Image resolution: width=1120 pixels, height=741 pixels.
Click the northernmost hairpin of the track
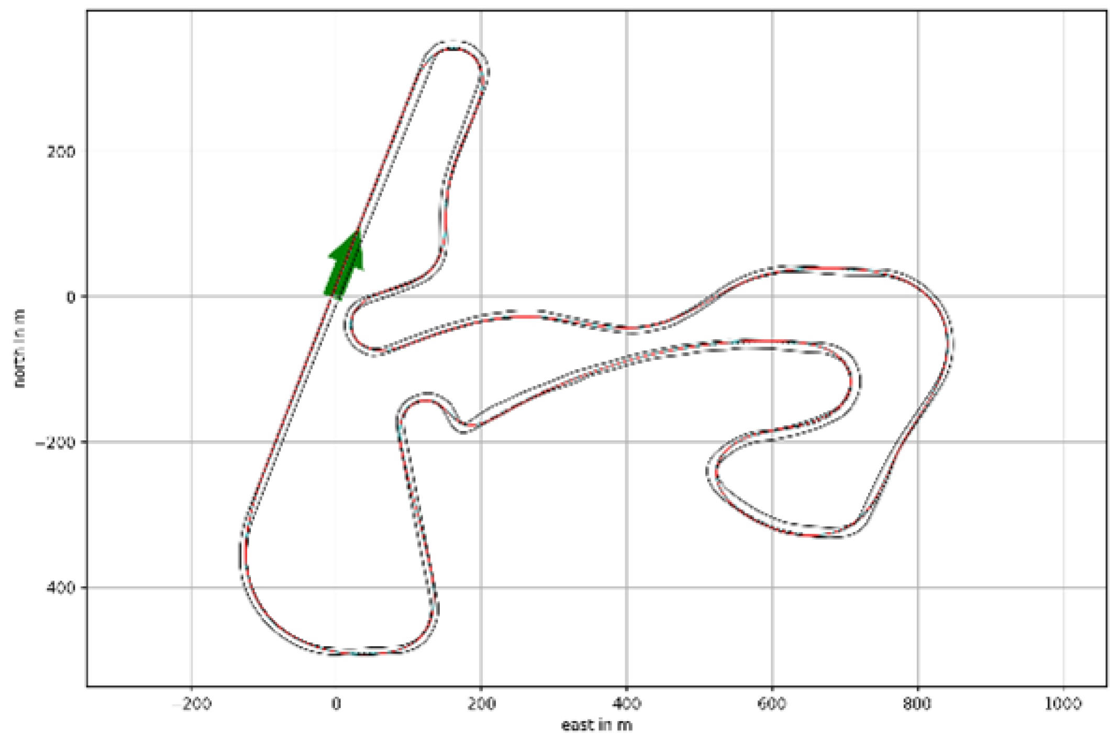click(453, 46)
